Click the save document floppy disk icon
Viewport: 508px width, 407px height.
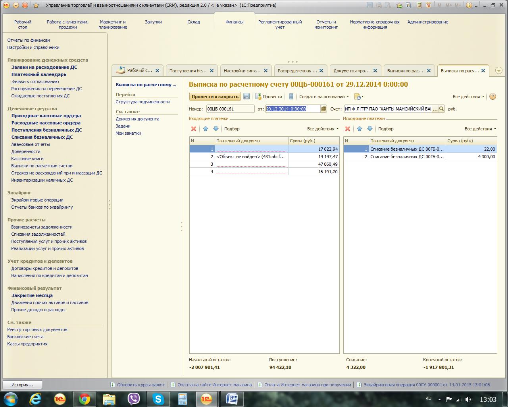pyautogui.click(x=246, y=97)
